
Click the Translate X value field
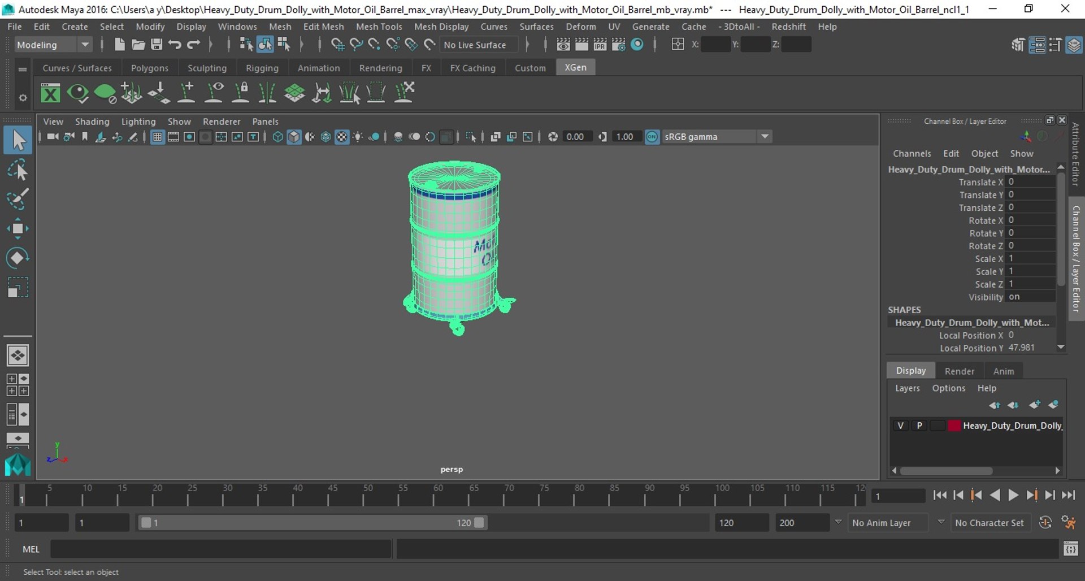tap(1031, 182)
